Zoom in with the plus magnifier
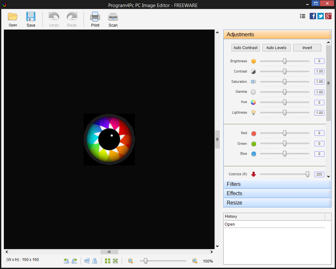Screen dimensions: 336x269 click(195, 261)
